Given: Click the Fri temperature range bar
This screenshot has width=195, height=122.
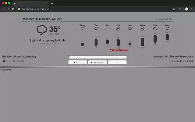Looking at the screenshot, I should pyautogui.click(x=108, y=42).
